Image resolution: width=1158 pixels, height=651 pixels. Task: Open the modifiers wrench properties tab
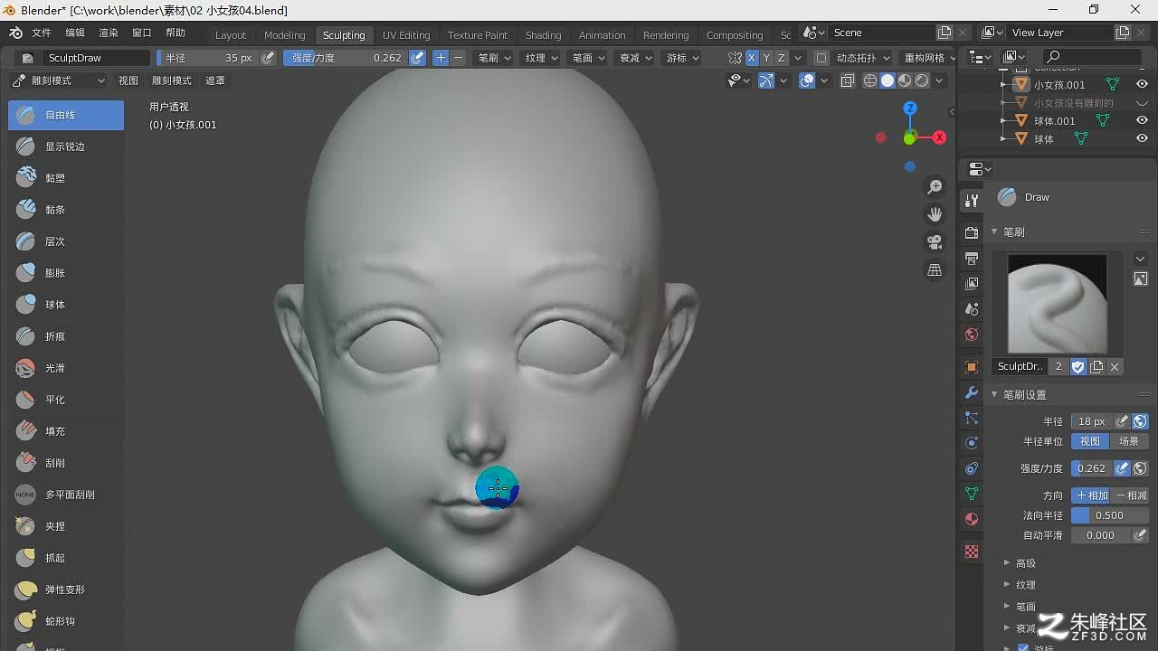(x=972, y=393)
